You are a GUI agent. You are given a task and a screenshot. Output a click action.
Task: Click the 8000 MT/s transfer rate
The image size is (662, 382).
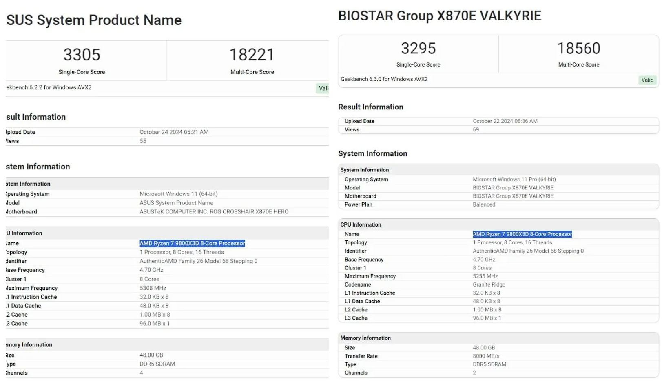pos(486,356)
